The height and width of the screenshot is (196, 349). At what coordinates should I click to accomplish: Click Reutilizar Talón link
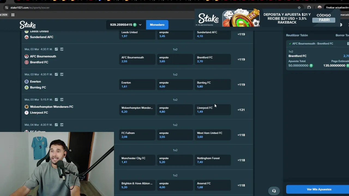297,35
